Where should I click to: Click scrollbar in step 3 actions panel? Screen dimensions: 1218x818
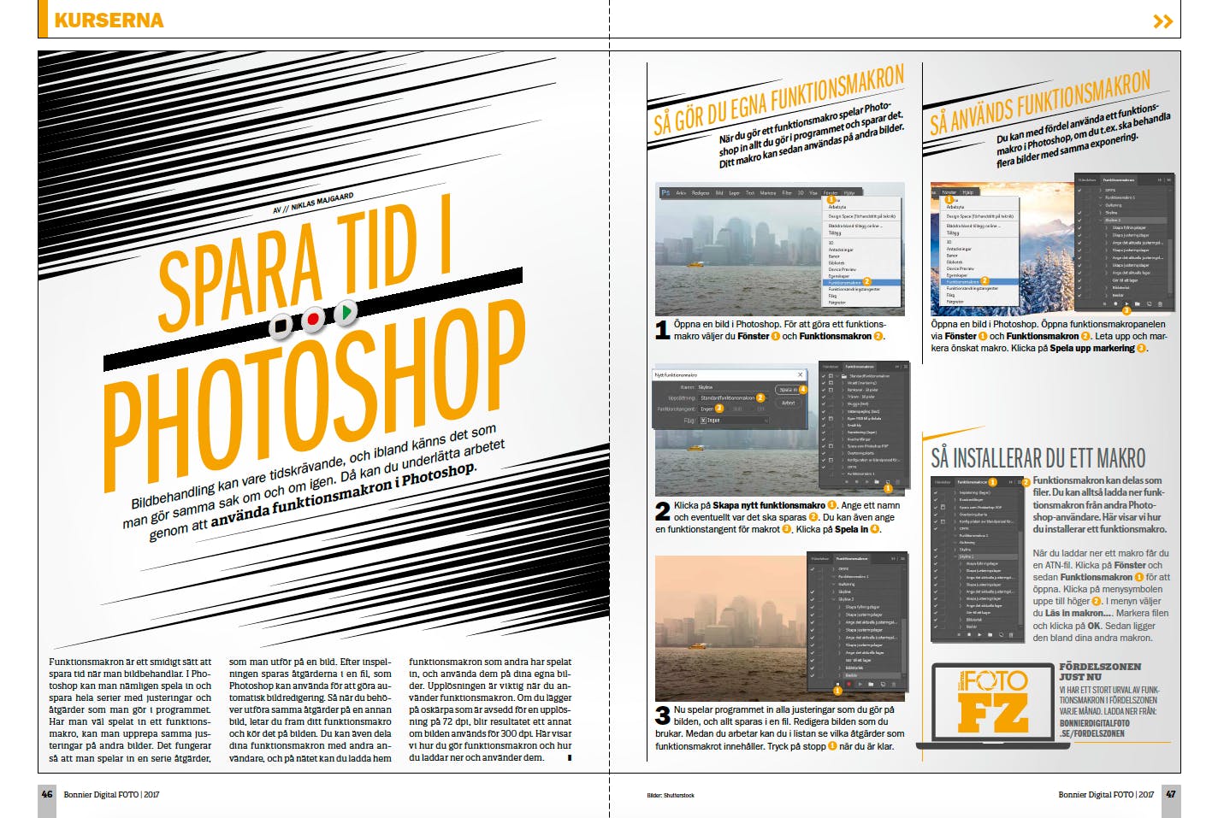point(903,646)
